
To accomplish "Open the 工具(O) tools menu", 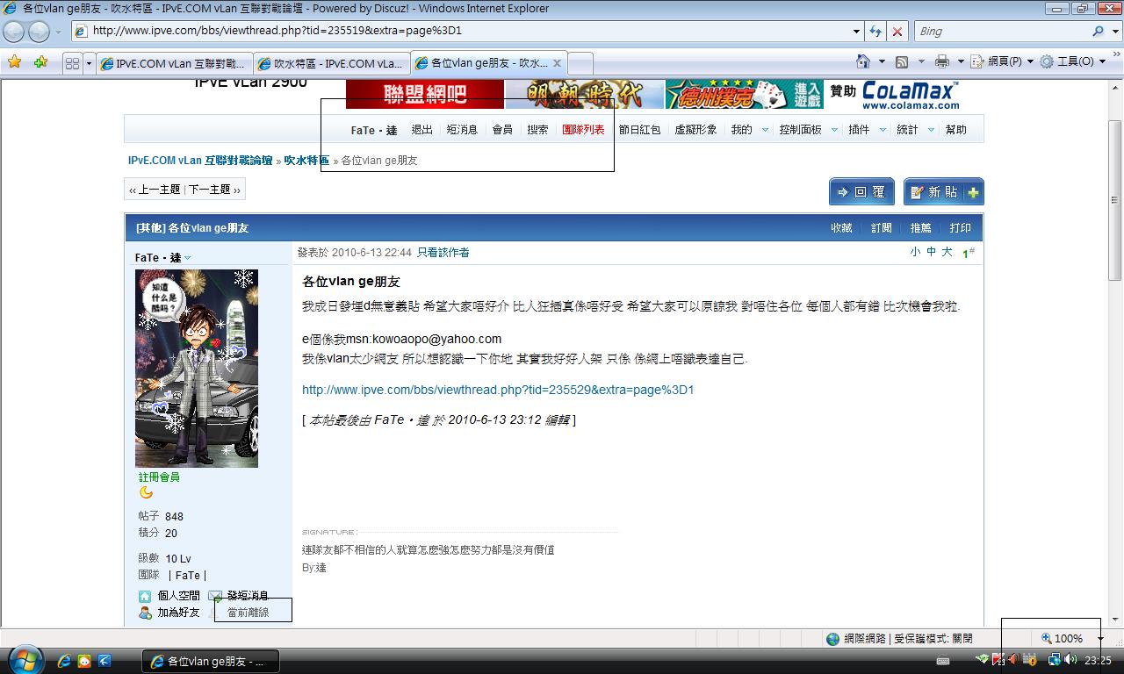I will (1073, 61).
